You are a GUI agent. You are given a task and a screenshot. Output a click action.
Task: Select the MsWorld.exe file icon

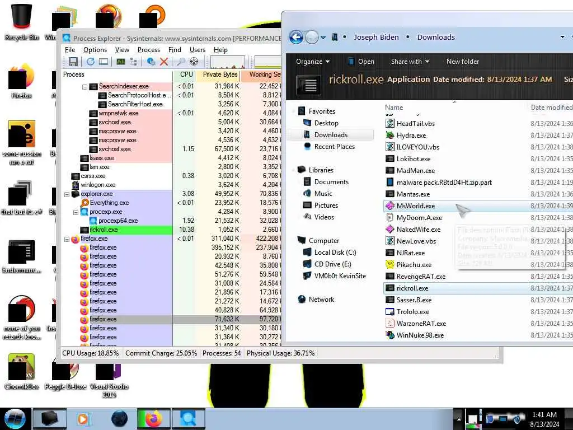click(x=390, y=206)
